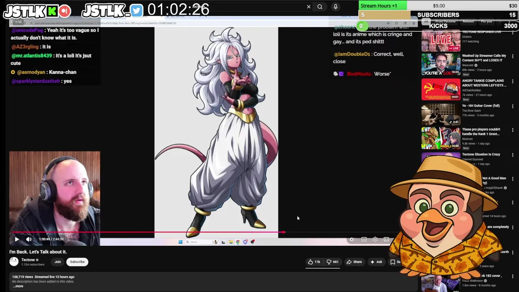The width and height of the screenshot is (519, 292).
Task: Switch the player to theater mode
Action: pyautogui.click(x=386, y=239)
